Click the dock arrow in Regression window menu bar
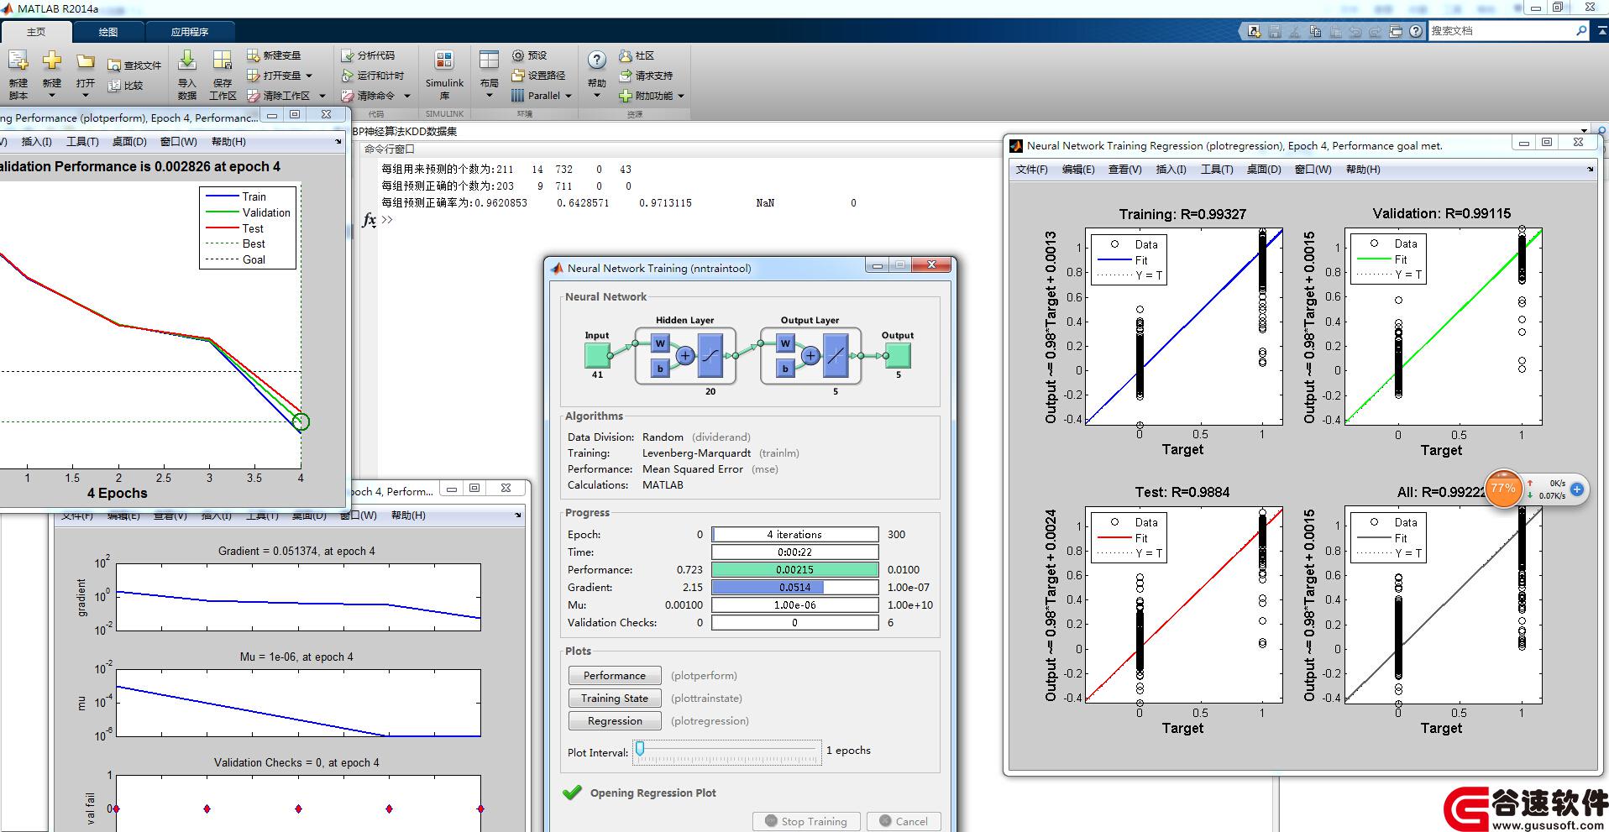 [x=1590, y=170]
